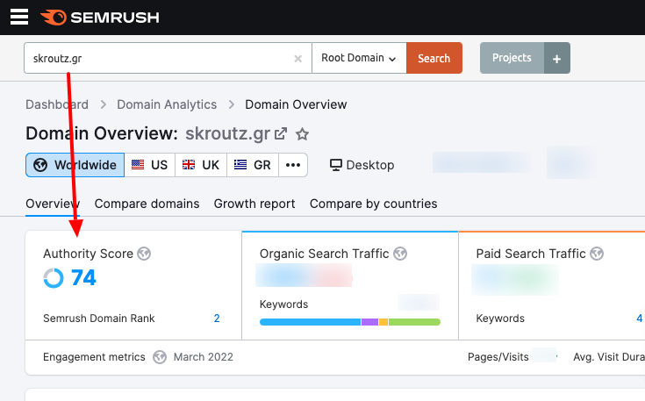Expand the Root Domain dropdown
The image size is (645, 401).
359,58
